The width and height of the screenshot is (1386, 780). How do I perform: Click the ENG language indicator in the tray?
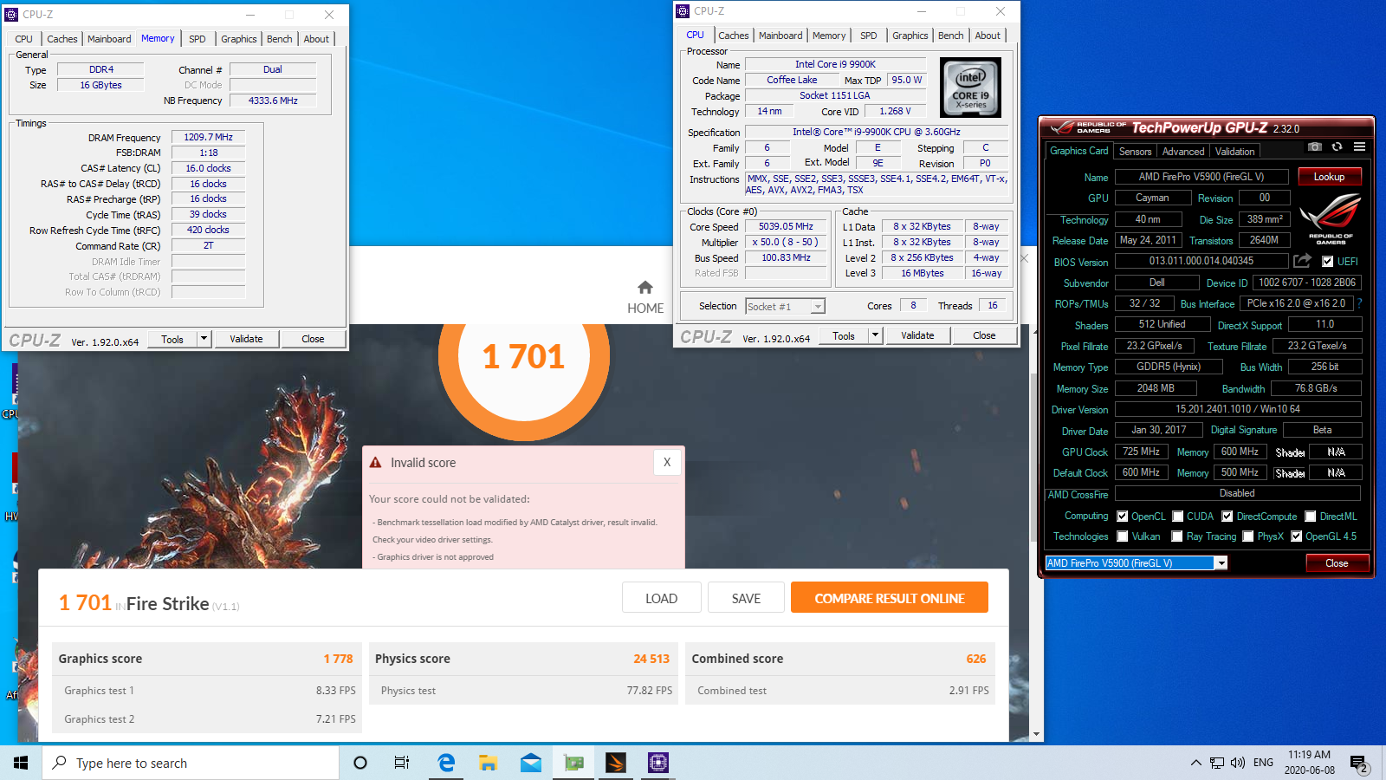click(x=1263, y=763)
